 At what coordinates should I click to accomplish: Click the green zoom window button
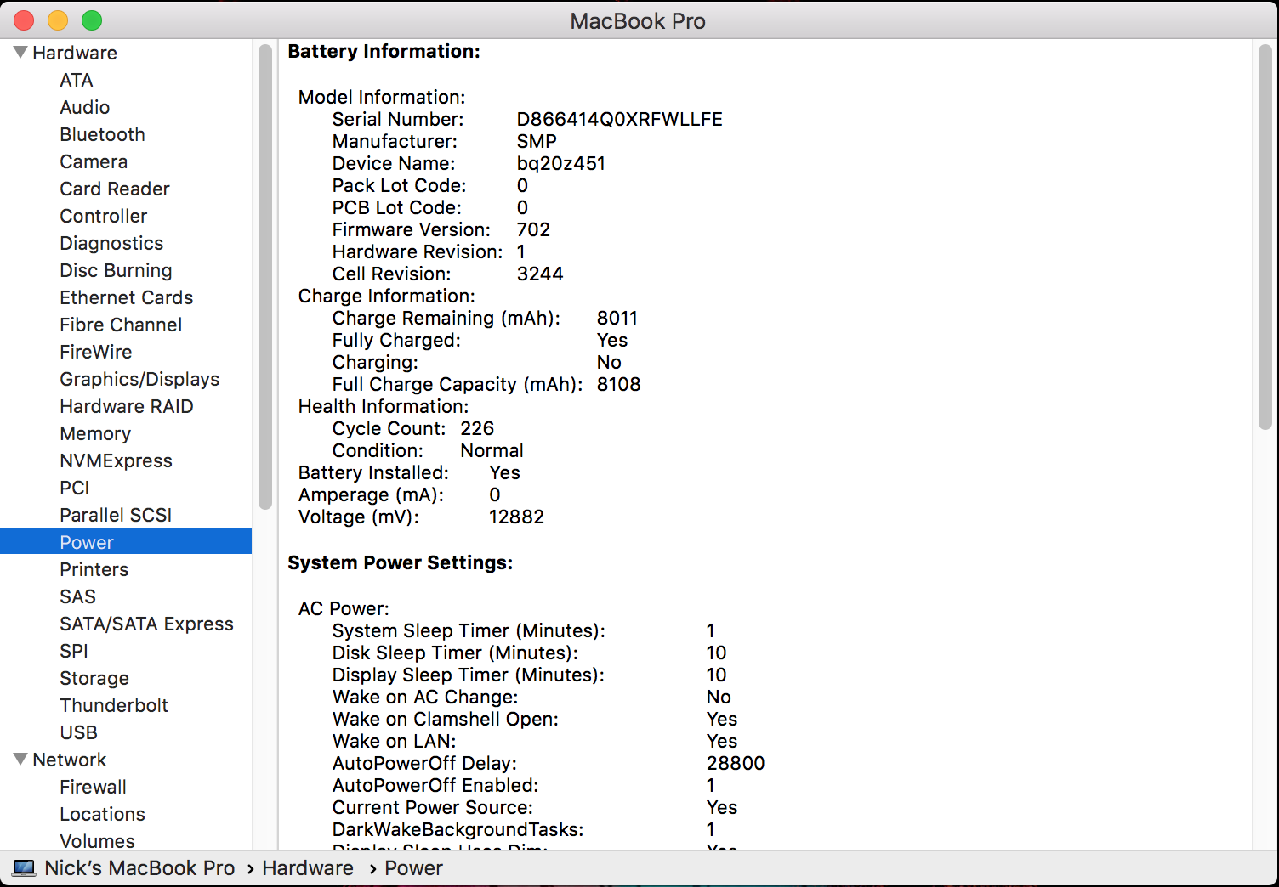(x=92, y=20)
